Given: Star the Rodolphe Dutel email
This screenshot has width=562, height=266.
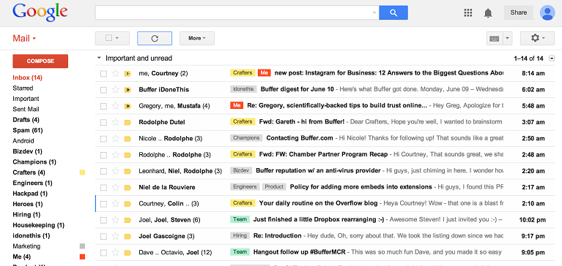Looking at the screenshot, I should click(116, 122).
